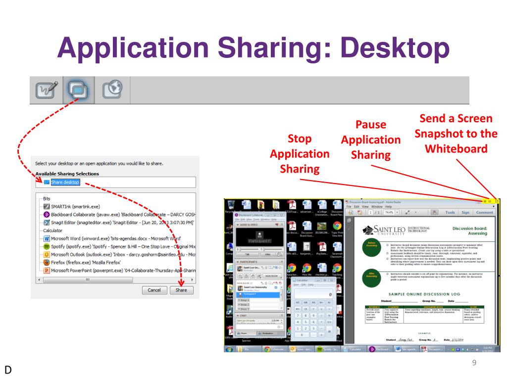Send a screen snapshot to the whiteboard

(x=497, y=201)
